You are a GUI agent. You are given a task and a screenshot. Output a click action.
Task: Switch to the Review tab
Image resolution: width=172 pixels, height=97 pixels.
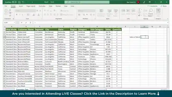click(58, 6)
